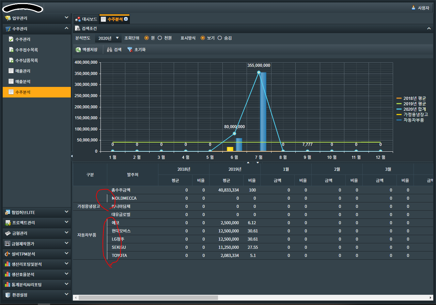Collapse the 검색조건 panel chevron
This screenshot has width=436, height=305.
click(429, 28)
